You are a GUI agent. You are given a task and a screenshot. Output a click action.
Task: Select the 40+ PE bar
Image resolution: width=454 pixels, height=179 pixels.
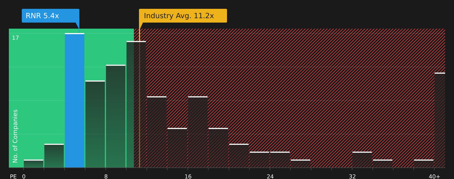[440, 120]
